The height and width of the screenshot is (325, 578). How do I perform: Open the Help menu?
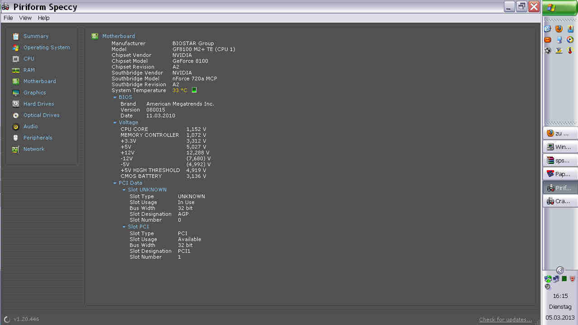point(44,18)
